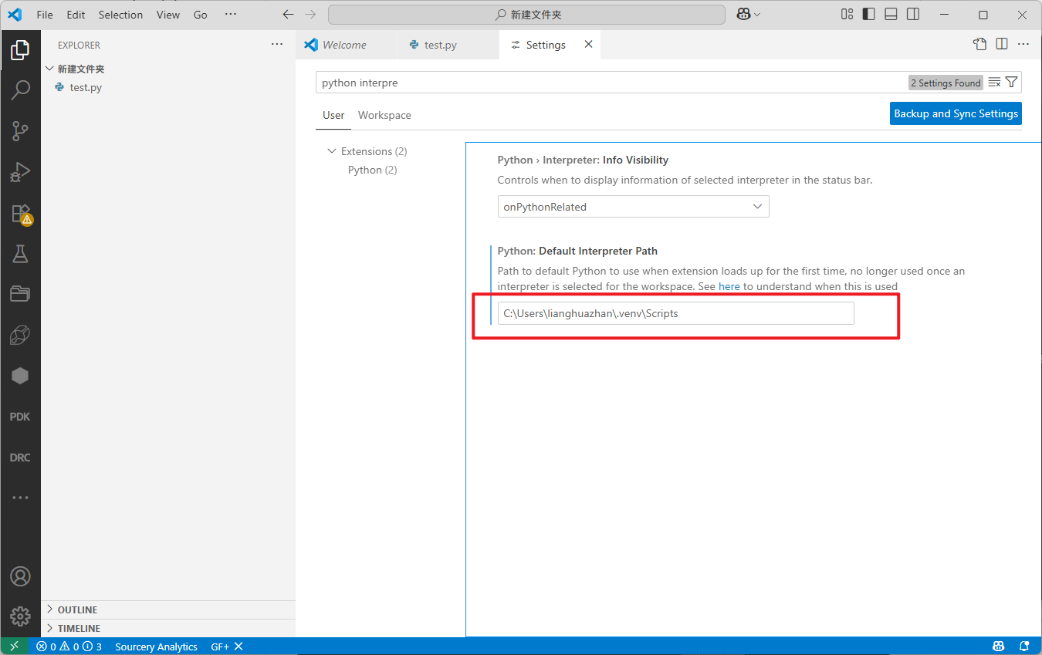Clear the settings search input
1042x655 pixels.
point(995,83)
